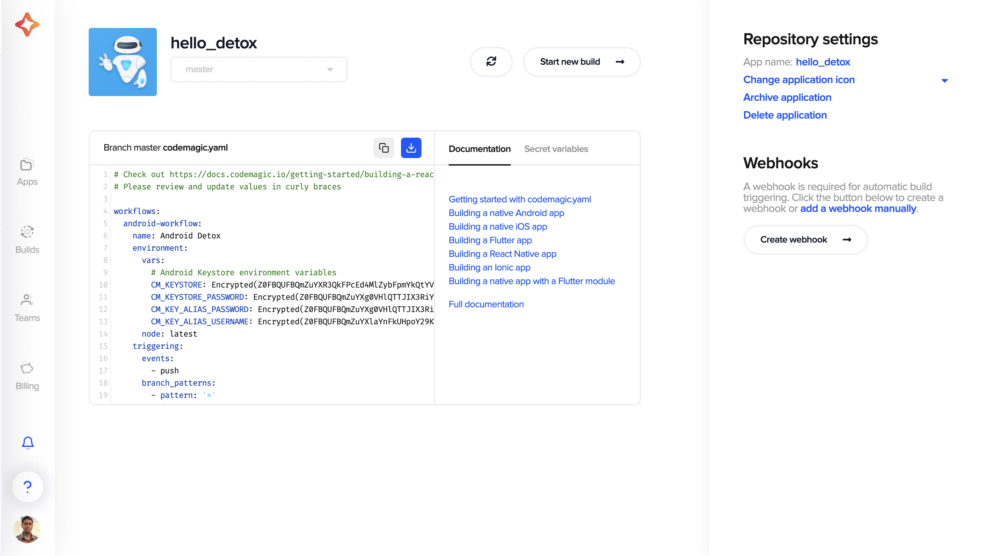Click the pattern: '*' line

183,395
